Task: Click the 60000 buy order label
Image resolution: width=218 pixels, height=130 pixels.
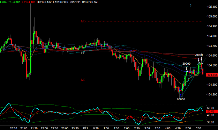Action: [x=181, y=99]
